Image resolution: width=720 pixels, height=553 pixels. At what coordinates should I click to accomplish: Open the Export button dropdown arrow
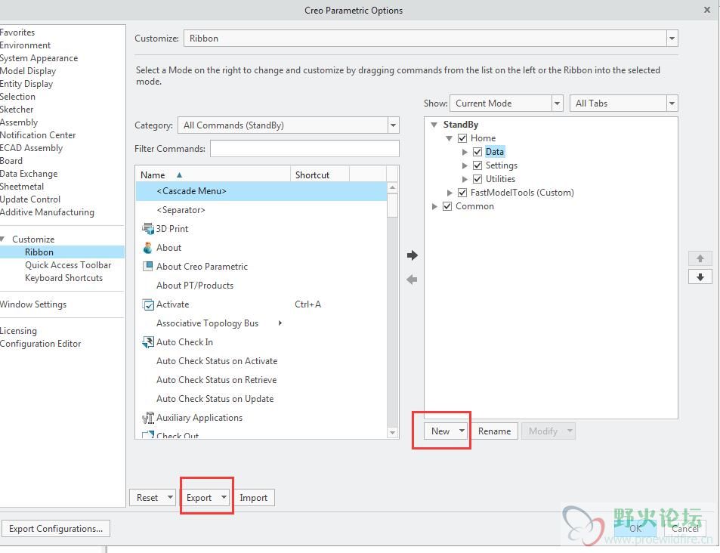pyautogui.click(x=224, y=497)
